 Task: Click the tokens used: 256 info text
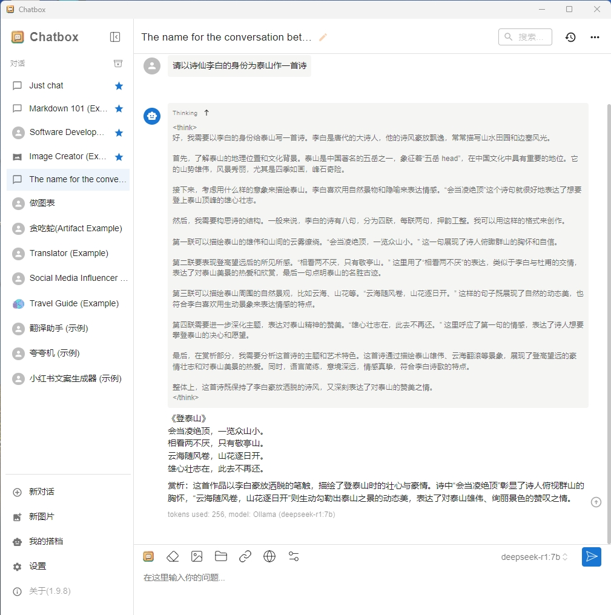pos(251,514)
